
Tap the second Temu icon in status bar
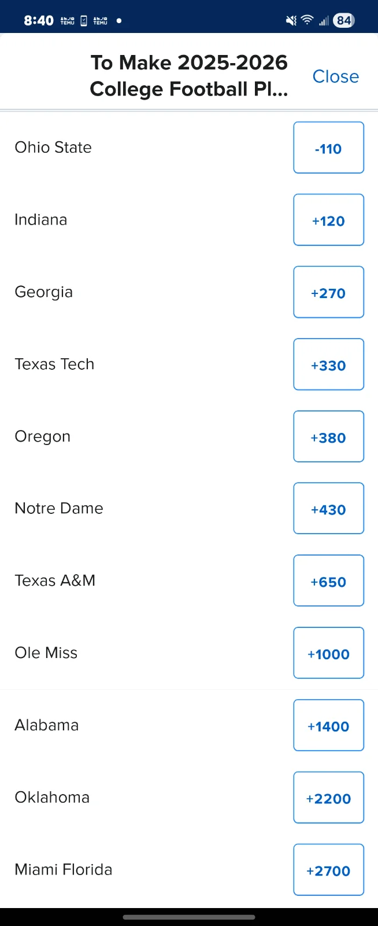tap(99, 20)
